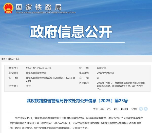Click the 【打印】 print button
This screenshot has width=152, height=133.
(124, 109)
